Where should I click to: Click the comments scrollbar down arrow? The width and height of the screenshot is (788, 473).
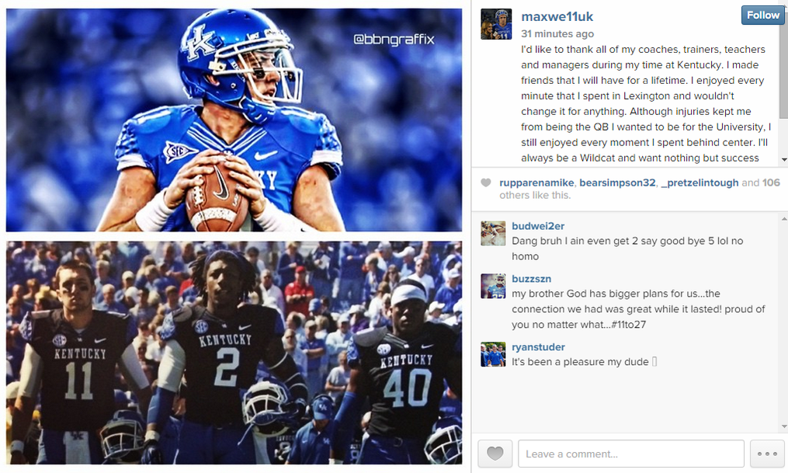click(x=784, y=426)
